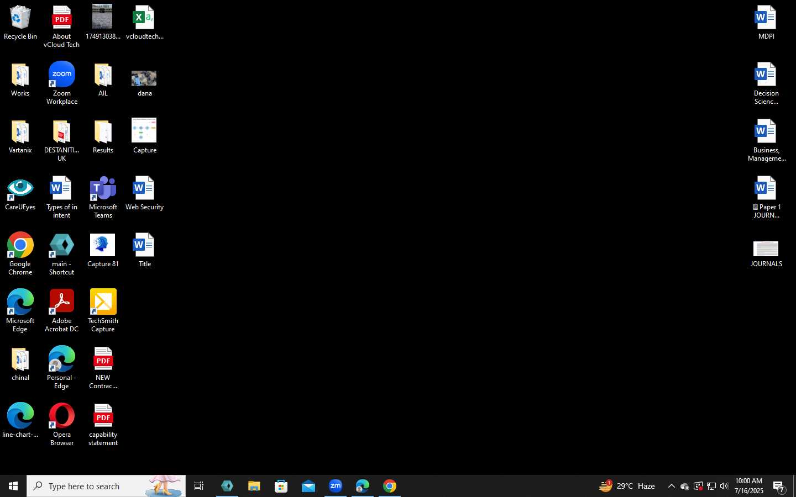Screen dimensions: 796x497
Task: Open Task View from the taskbar
Action: (x=199, y=486)
